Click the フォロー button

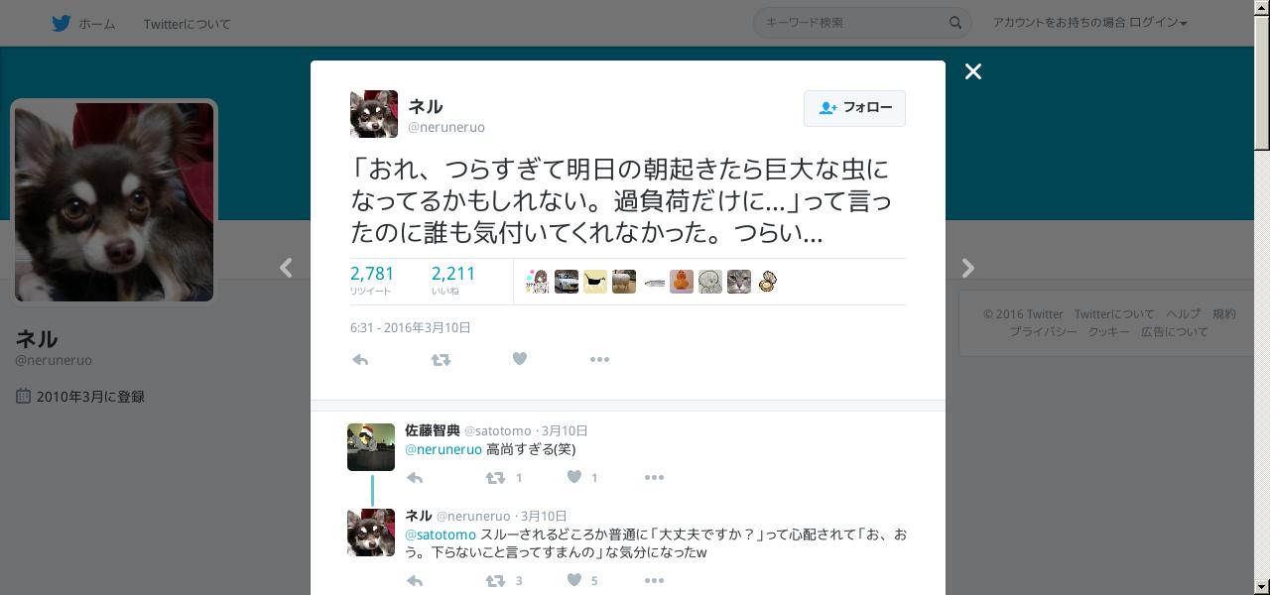point(854,108)
